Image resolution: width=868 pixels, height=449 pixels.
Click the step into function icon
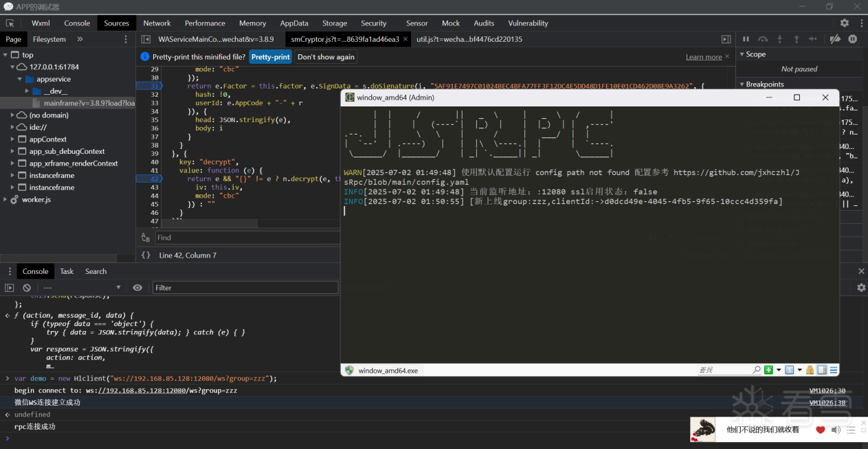point(779,40)
